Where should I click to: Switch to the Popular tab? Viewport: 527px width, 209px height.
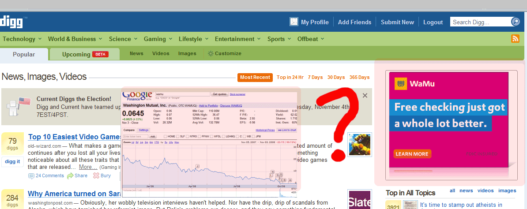tap(24, 54)
